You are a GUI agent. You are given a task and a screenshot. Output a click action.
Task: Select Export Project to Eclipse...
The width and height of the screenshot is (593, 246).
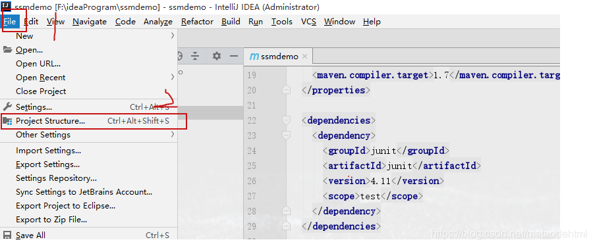click(89, 206)
